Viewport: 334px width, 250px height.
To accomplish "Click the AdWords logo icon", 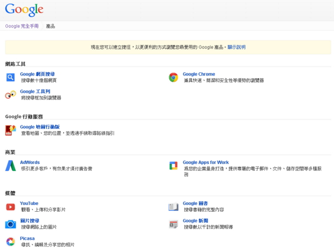I will coord(11,166).
